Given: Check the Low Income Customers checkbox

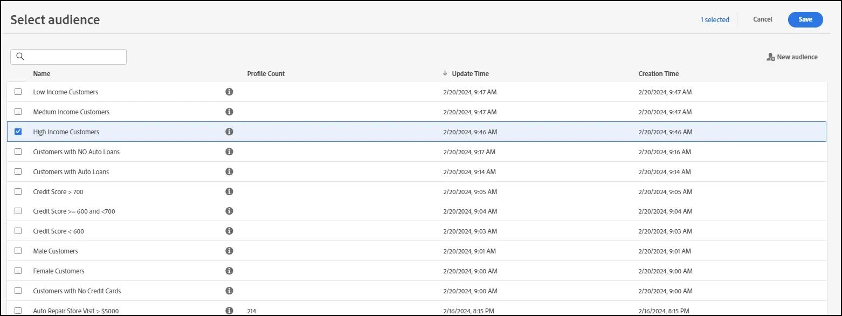Looking at the screenshot, I should coord(18,92).
